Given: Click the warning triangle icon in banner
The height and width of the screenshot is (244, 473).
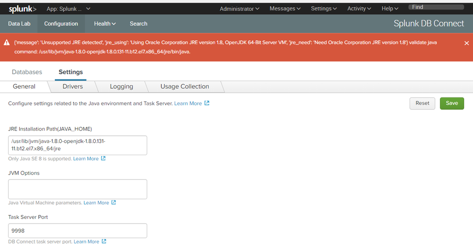Looking at the screenshot, I should [7, 43].
